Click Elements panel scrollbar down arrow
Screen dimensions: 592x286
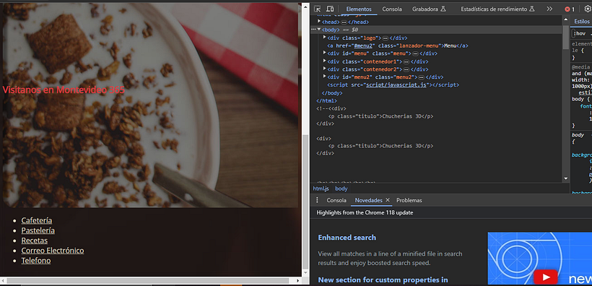pos(565,178)
